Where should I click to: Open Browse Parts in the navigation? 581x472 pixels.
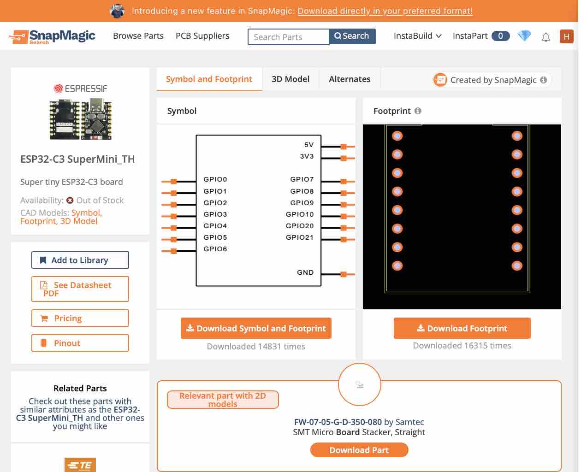point(138,36)
